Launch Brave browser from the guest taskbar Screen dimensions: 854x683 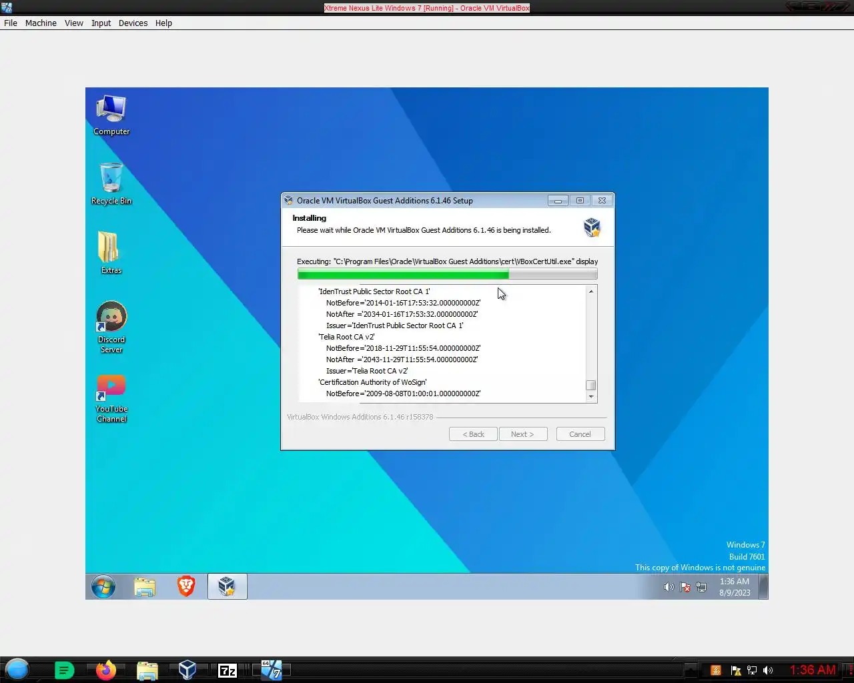[x=186, y=586]
